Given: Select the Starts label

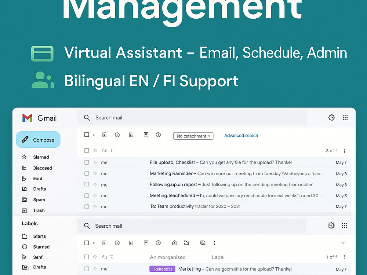Looking at the screenshot, I should (40, 236).
